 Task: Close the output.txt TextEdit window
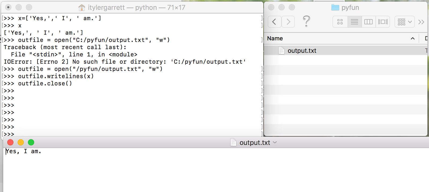(10, 142)
